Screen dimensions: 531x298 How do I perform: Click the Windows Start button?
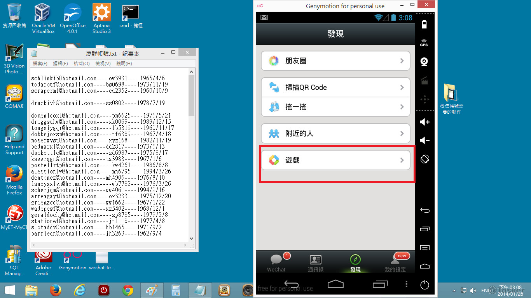click(9, 290)
